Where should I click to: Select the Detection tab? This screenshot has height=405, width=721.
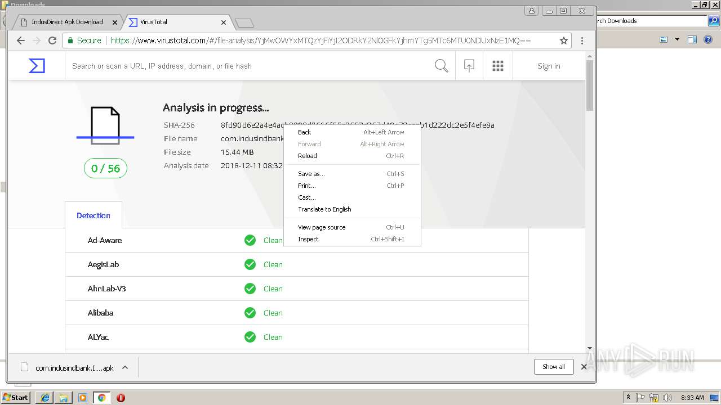(94, 215)
